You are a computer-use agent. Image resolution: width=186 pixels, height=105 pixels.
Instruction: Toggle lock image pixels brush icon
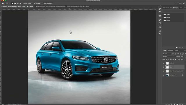pos(169,60)
